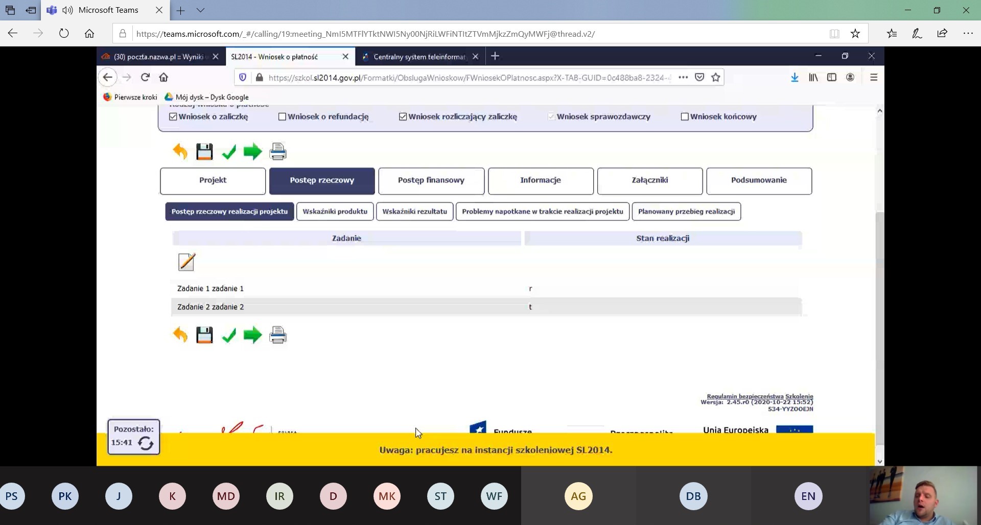The height and width of the screenshot is (525, 981).
Task: Open Firefox downloads arrow icon
Action: click(795, 77)
